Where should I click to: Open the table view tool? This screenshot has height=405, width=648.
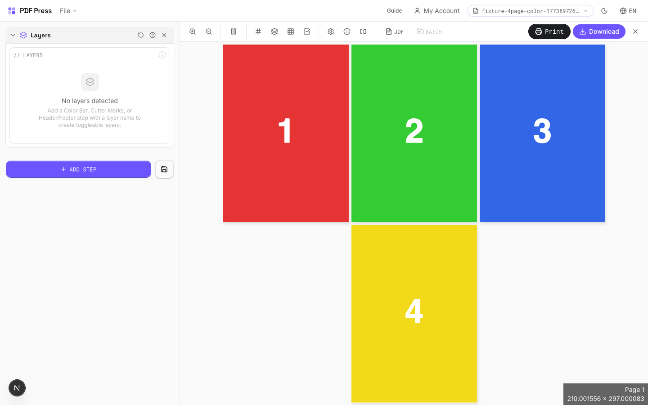click(291, 31)
